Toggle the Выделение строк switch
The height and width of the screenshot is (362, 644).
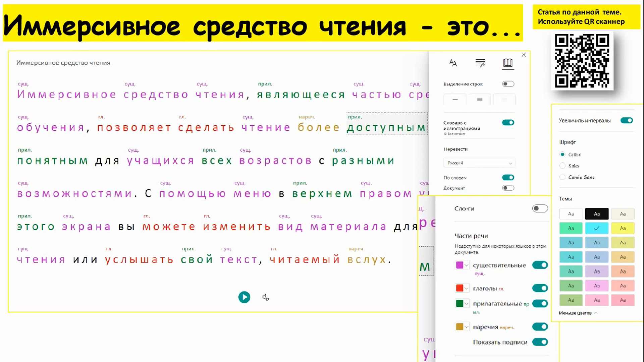point(508,84)
